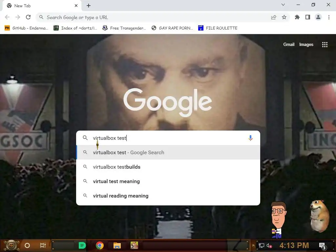The image size is (336, 252).
Task: Click the MF favicon of FILE ROULETTE
Action: point(200,28)
